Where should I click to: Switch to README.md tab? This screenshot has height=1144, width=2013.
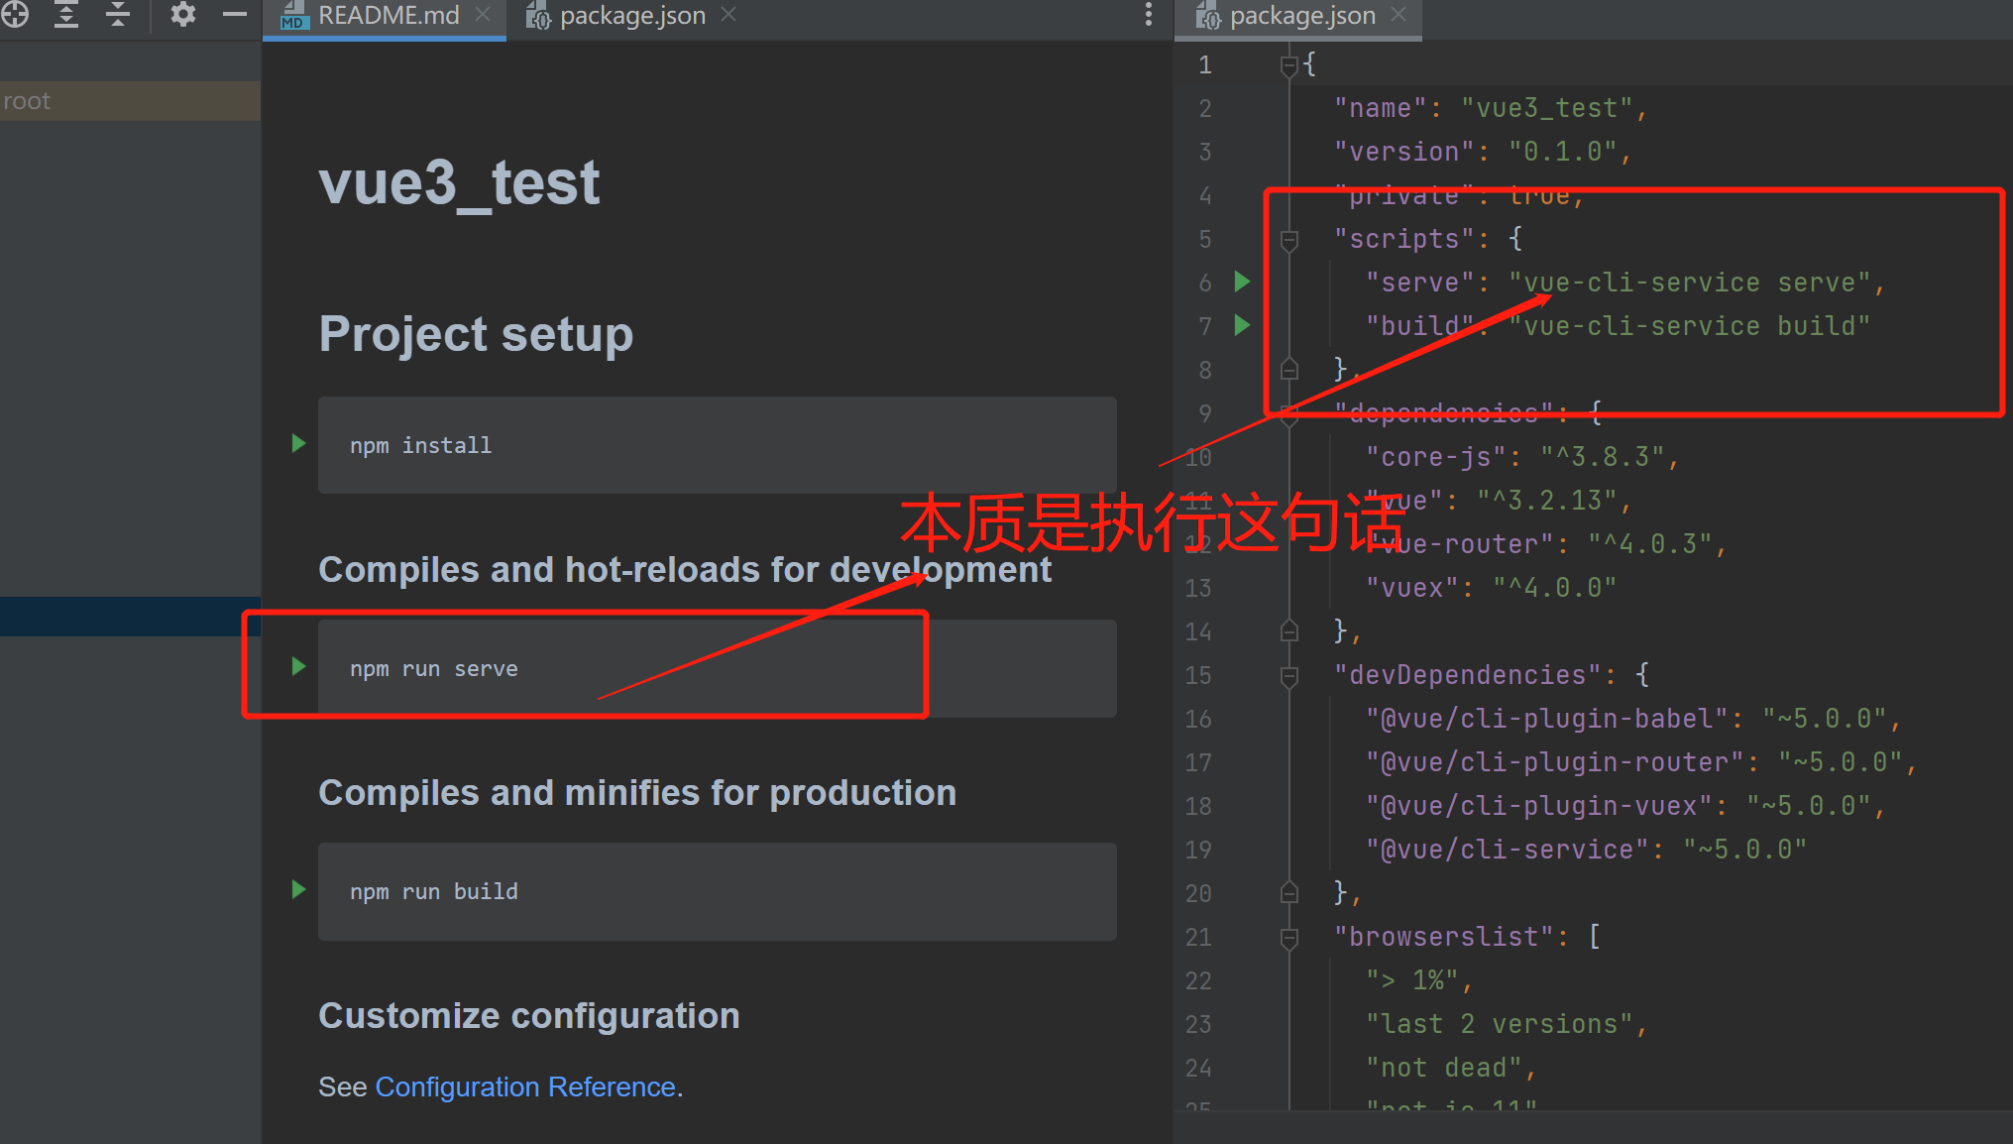coord(388,16)
